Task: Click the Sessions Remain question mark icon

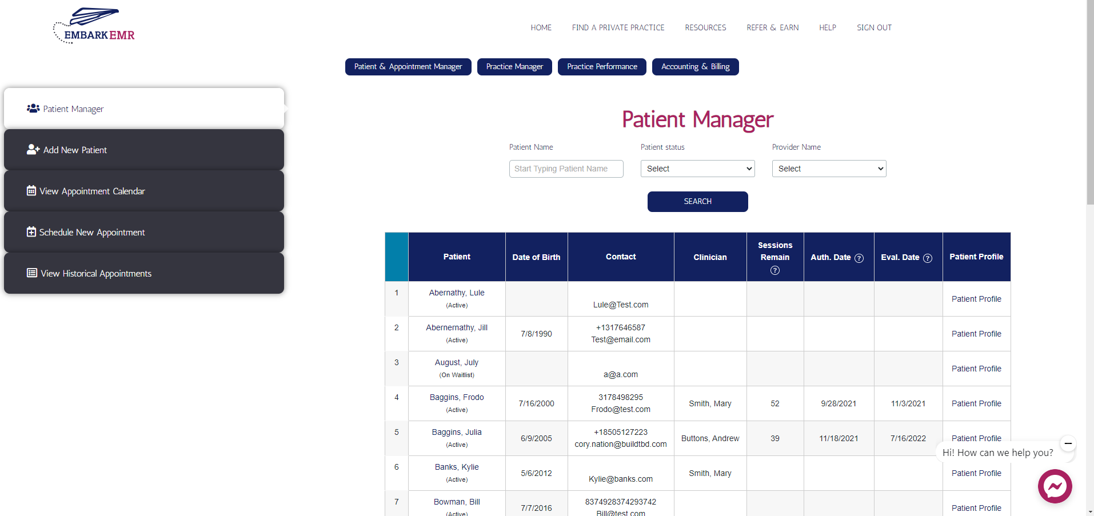Action: click(x=774, y=270)
